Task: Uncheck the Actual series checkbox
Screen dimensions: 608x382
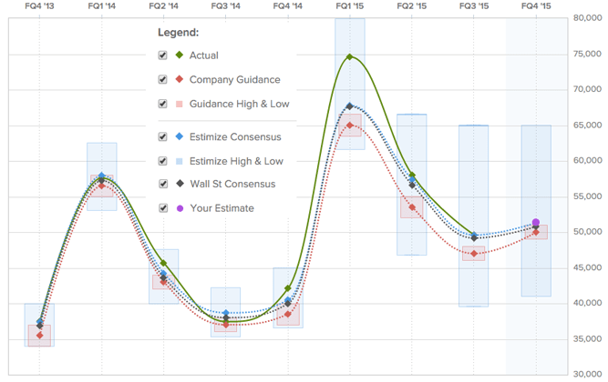Action: pos(163,55)
